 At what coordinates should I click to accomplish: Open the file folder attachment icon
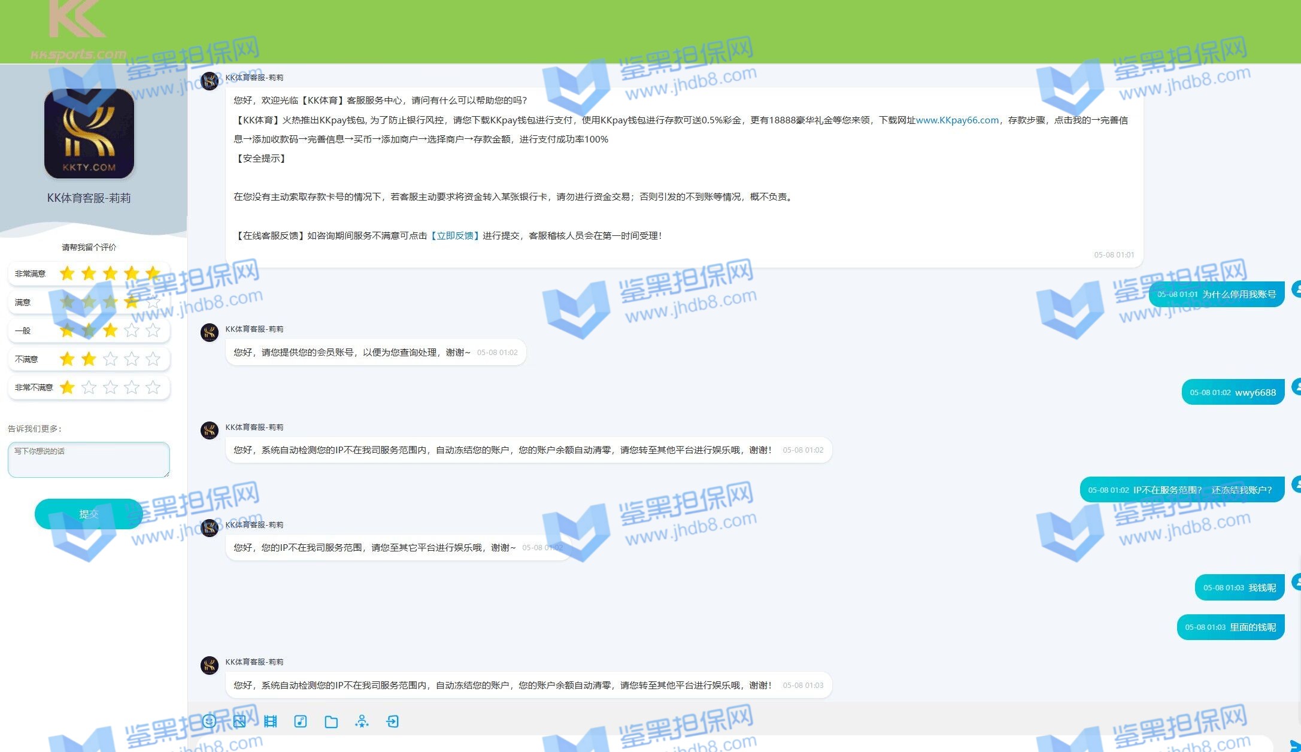331,721
